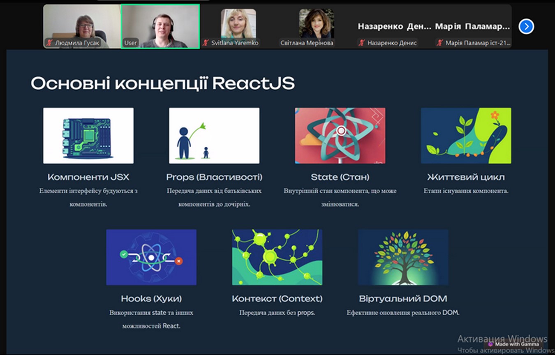Click muted microphone icon beside Svitlana Yaremko

(206, 43)
